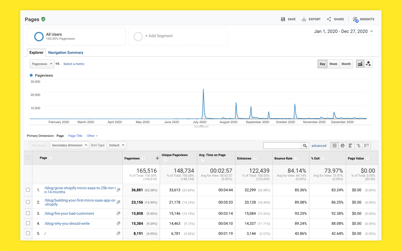402x251 pixels.
Task: Switch to motion chart view icon
Action: click(x=368, y=64)
